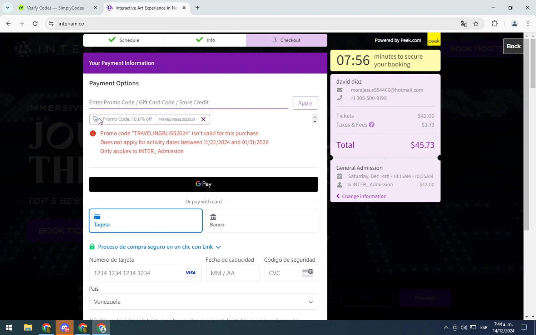The image size is (536, 335).
Task: Click the browser page scrollbar thumb
Action: [x=533, y=64]
